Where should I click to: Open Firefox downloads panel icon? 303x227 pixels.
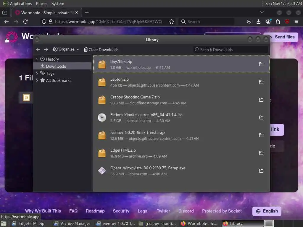258,22
